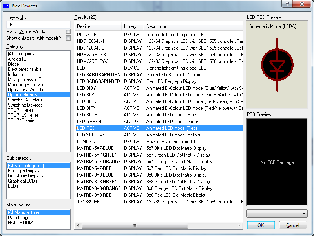Click the OK button
The image size is (314, 236).
click(261, 225)
